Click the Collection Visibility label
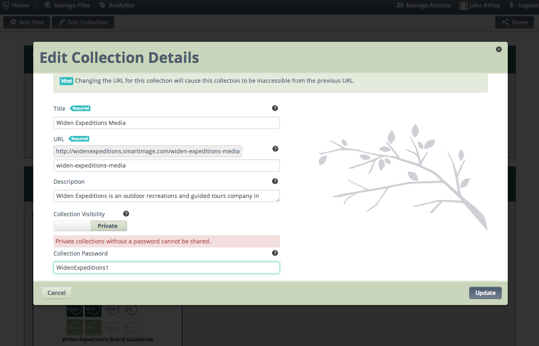 tap(79, 214)
